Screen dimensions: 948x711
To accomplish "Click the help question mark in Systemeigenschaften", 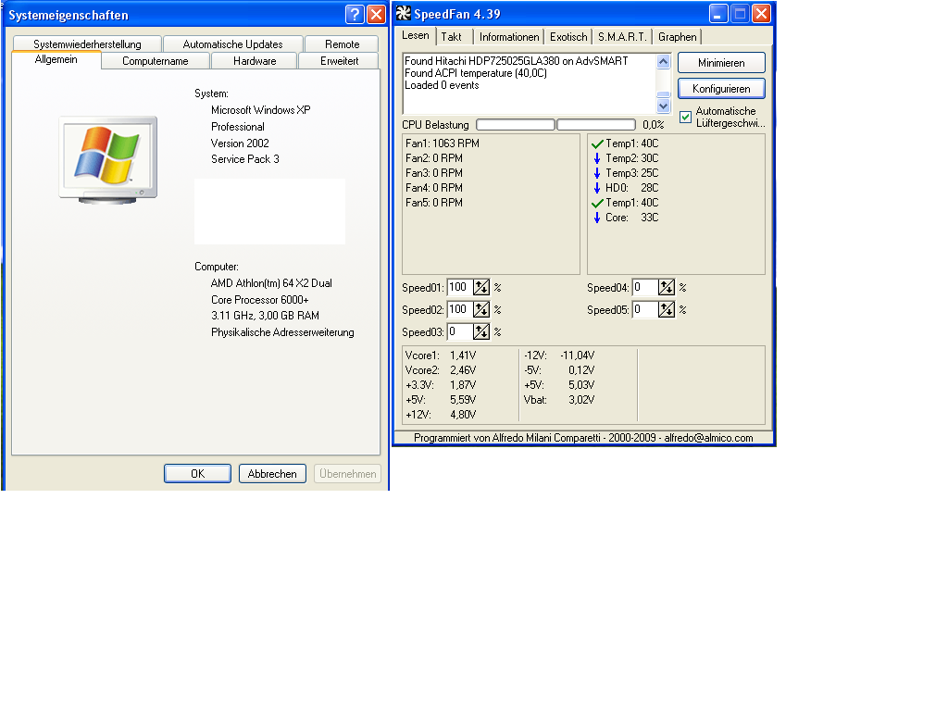I will 355,15.
